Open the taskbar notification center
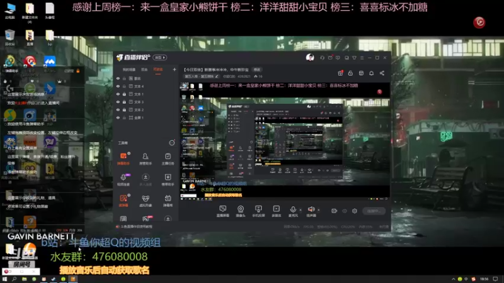504x283 pixels. click(x=496, y=279)
